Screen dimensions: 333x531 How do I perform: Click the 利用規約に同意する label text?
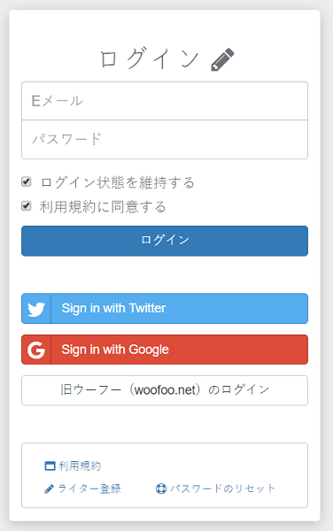point(103,207)
